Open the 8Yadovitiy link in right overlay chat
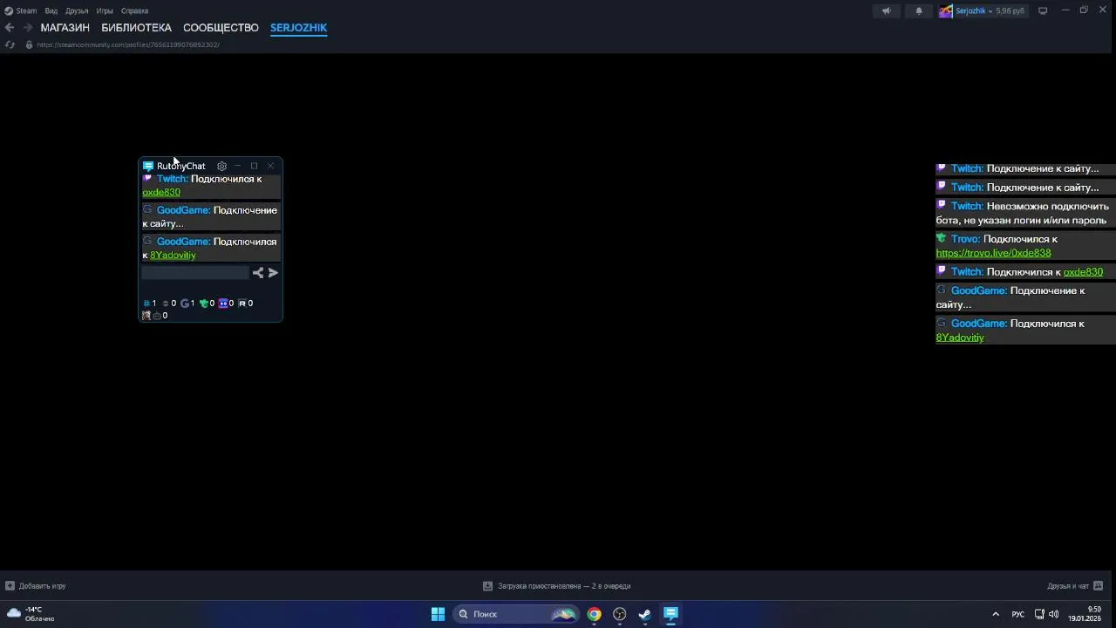1116x628 pixels. point(960,338)
